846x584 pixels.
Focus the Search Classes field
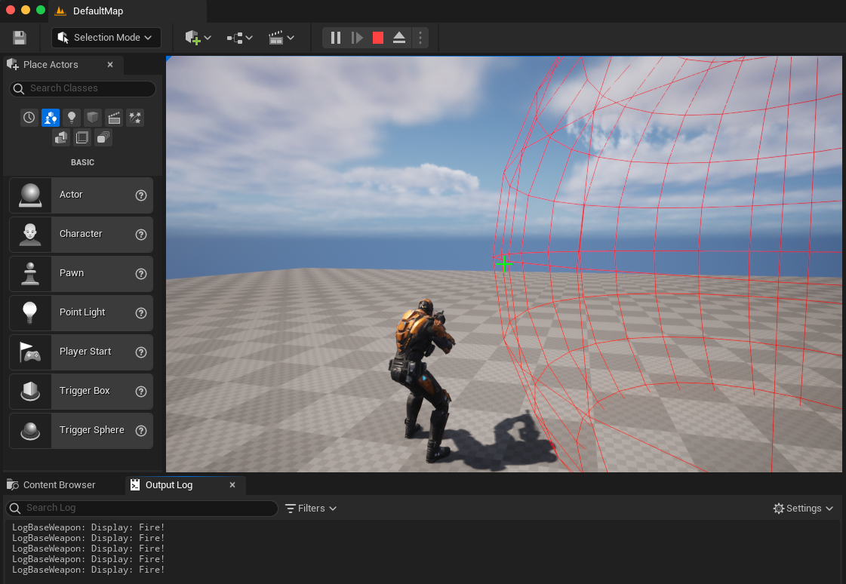pos(82,88)
